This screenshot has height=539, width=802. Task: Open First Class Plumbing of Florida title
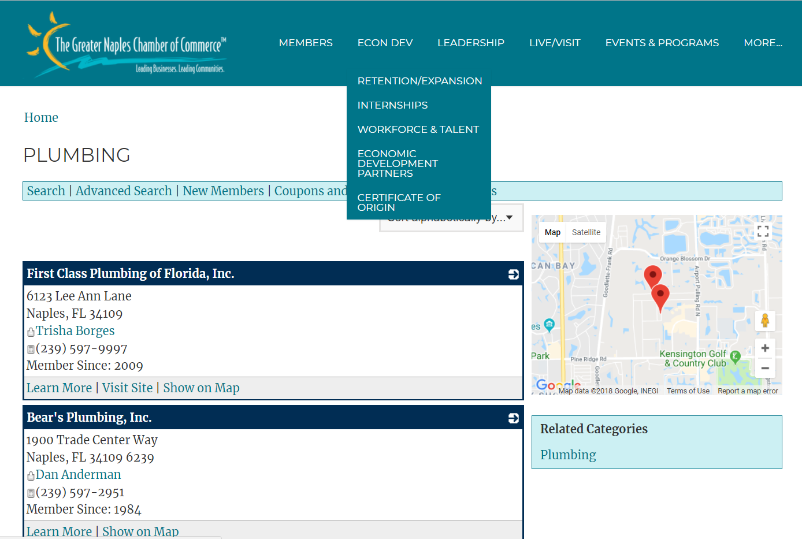(x=131, y=273)
